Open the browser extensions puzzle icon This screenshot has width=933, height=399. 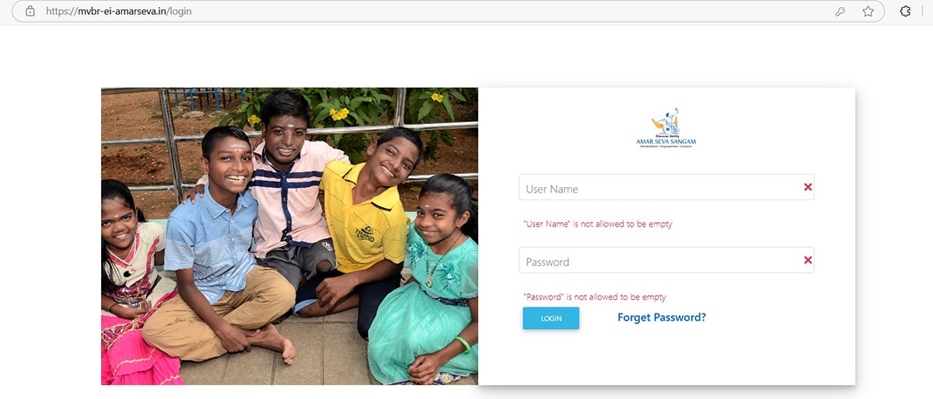pyautogui.click(x=905, y=12)
